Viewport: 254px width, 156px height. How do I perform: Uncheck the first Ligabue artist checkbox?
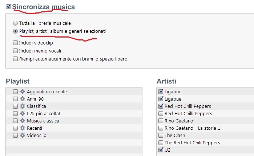(x=161, y=91)
